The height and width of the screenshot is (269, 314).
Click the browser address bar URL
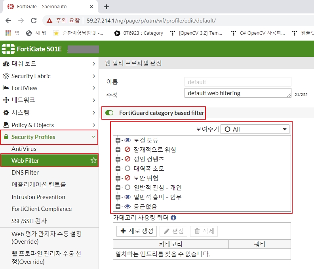point(151,21)
